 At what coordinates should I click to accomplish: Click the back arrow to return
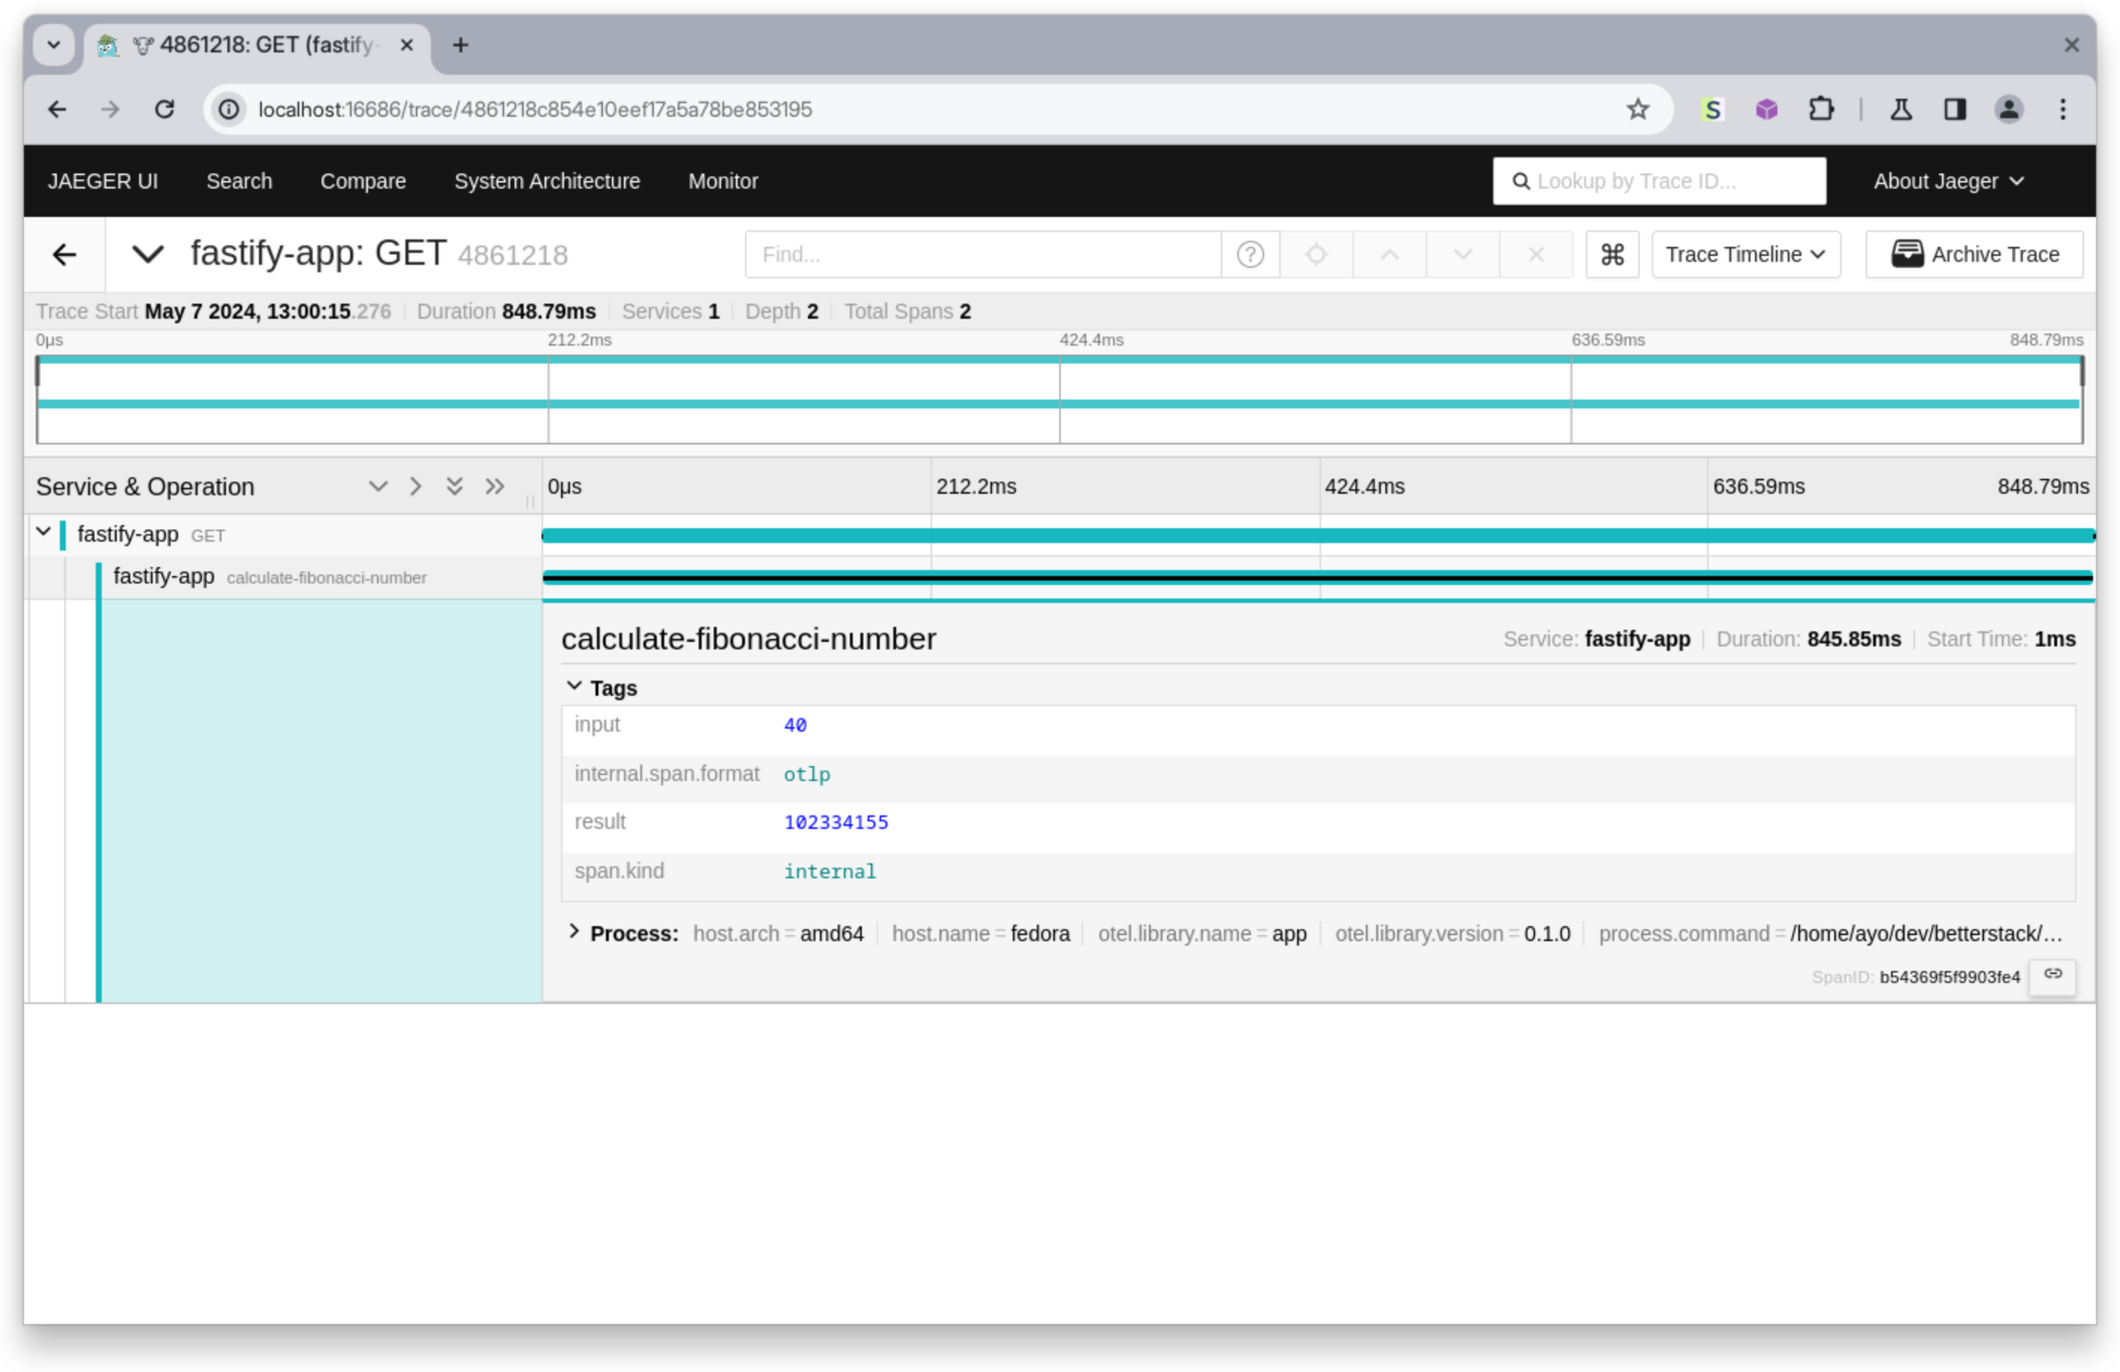(65, 255)
